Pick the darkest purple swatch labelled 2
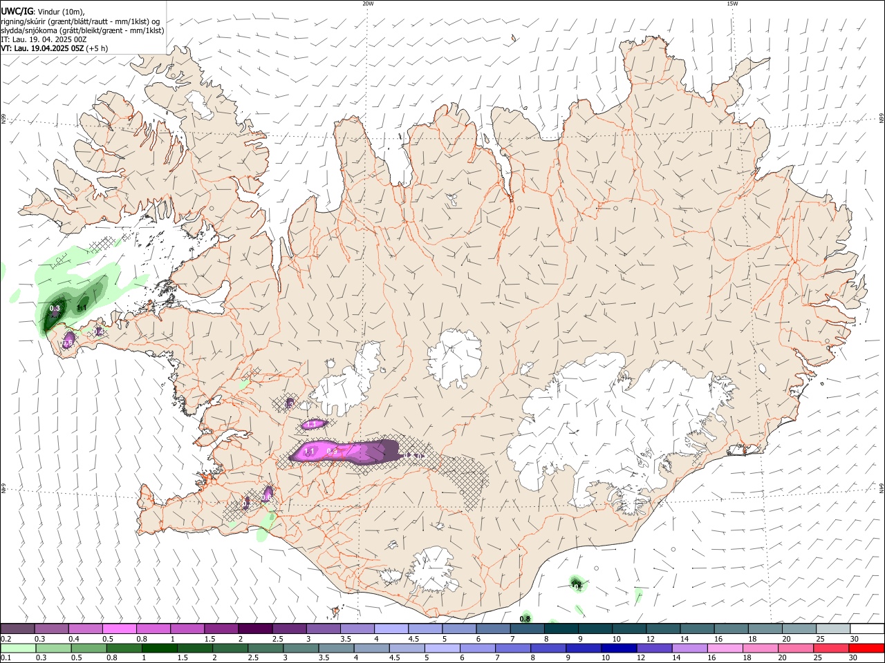The height and width of the screenshot is (663, 885). pyautogui.click(x=255, y=629)
